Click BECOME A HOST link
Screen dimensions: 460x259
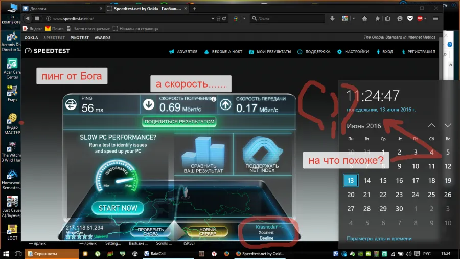[223, 51]
